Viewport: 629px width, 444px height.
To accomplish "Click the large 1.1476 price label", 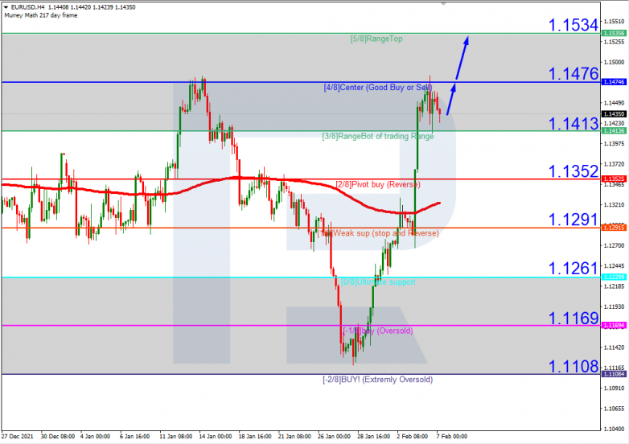I will (x=573, y=74).
